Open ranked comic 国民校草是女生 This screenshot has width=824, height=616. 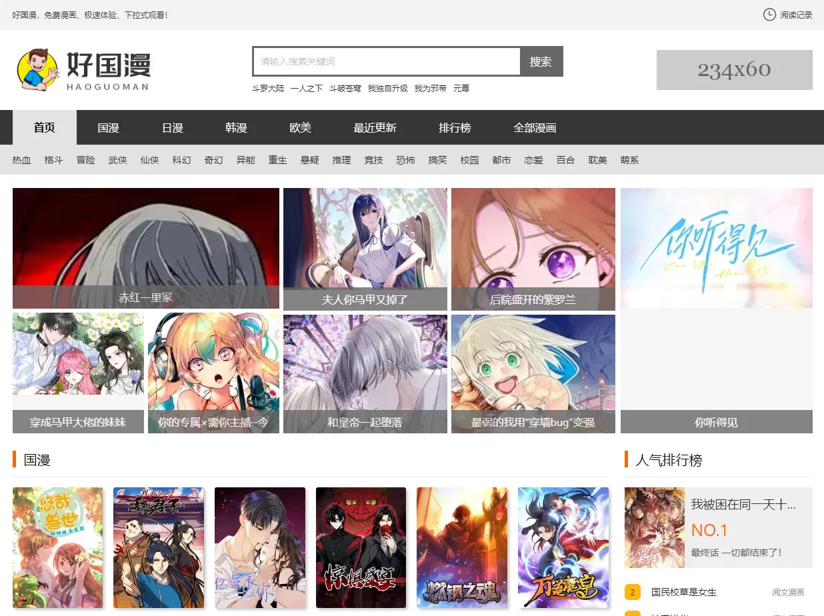coord(683,592)
